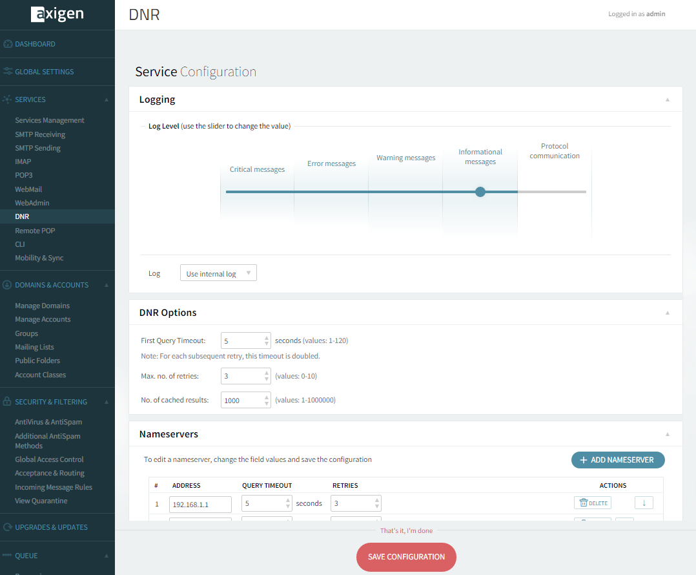Collapse the DNR Options panel
Screen dimensions: 696x575
668,313
